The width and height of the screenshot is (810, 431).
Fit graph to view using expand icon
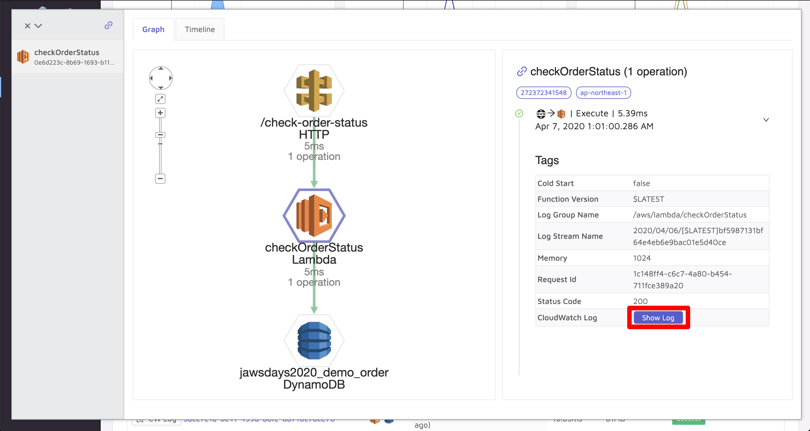tap(160, 99)
